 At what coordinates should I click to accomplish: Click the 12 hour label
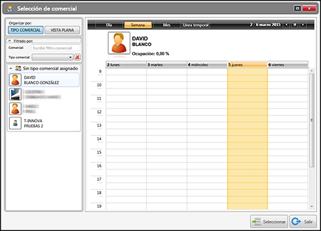[x=99, y=112]
